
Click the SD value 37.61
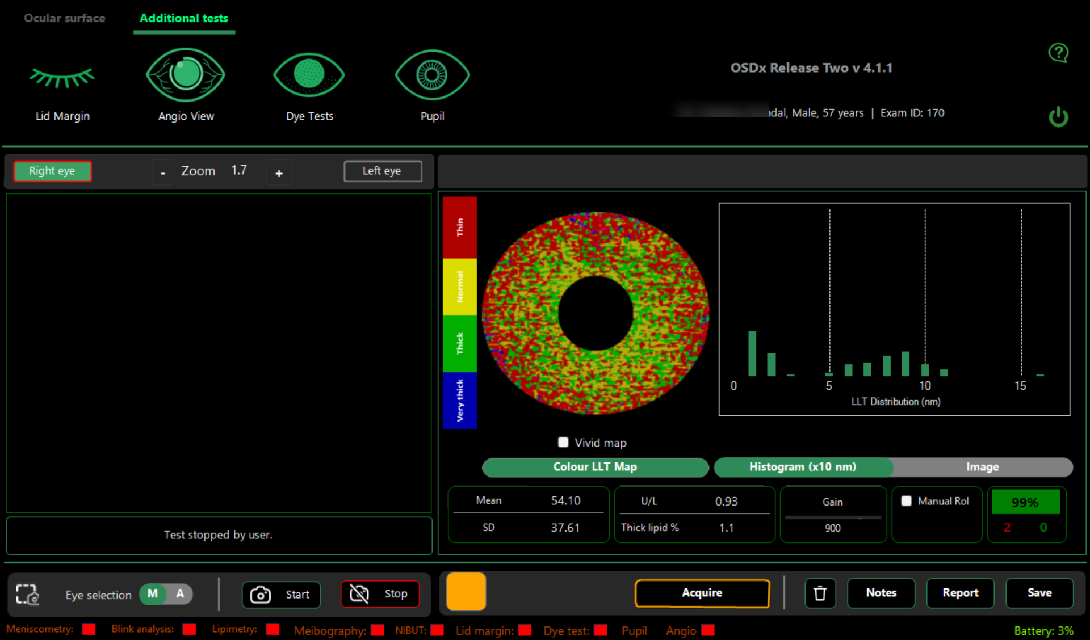(565, 528)
